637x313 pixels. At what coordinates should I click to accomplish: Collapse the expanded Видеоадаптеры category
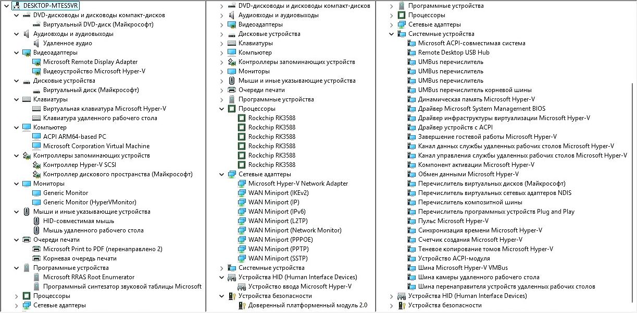[x=16, y=53]
